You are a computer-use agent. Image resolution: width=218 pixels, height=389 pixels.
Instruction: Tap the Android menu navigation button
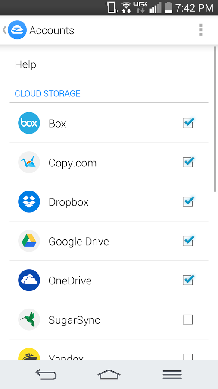point(172,374)
